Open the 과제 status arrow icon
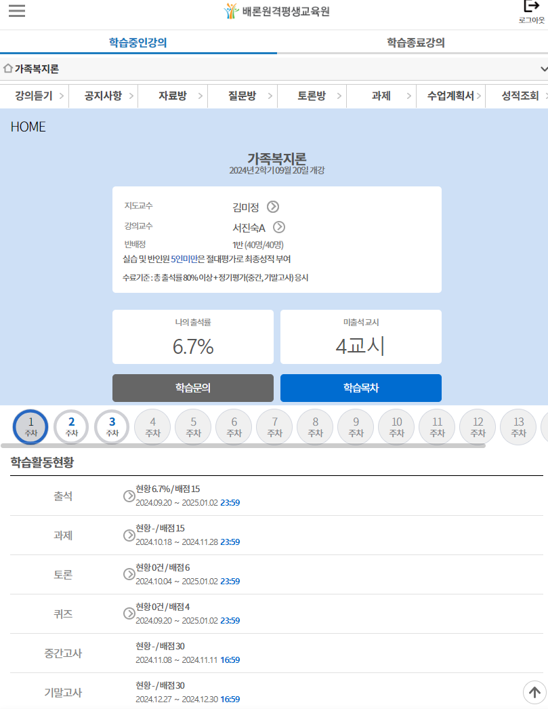 pyautogui.click(x=129, y=535)
